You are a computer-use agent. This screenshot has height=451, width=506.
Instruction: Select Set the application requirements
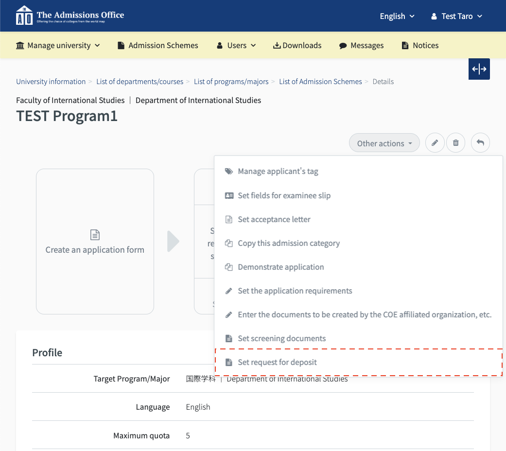(x=359, y=291)
